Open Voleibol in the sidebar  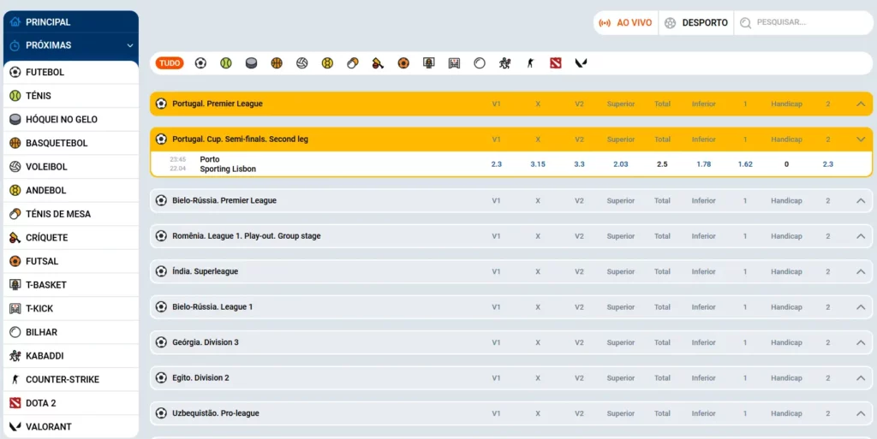[x=71, y=167]
